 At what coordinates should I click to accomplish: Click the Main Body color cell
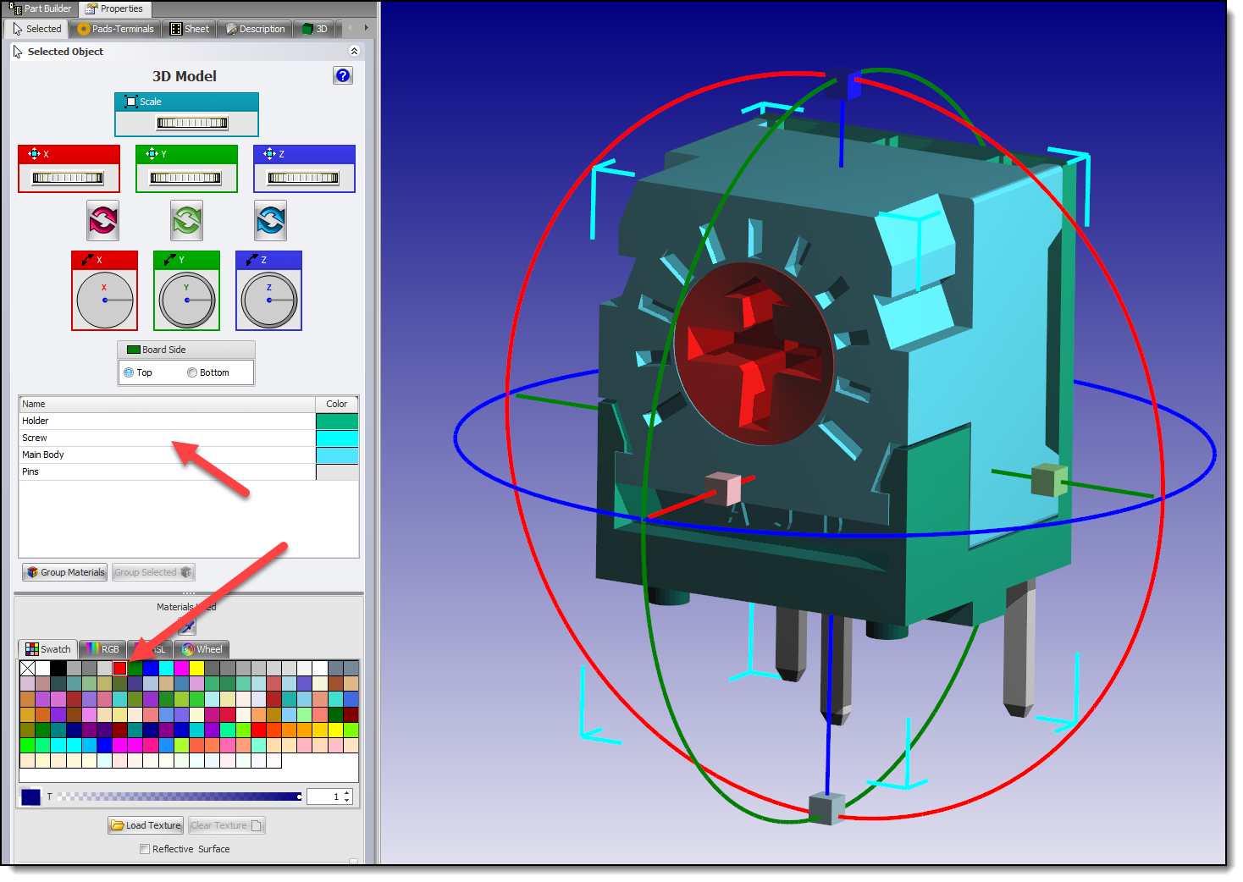point(337,455)
